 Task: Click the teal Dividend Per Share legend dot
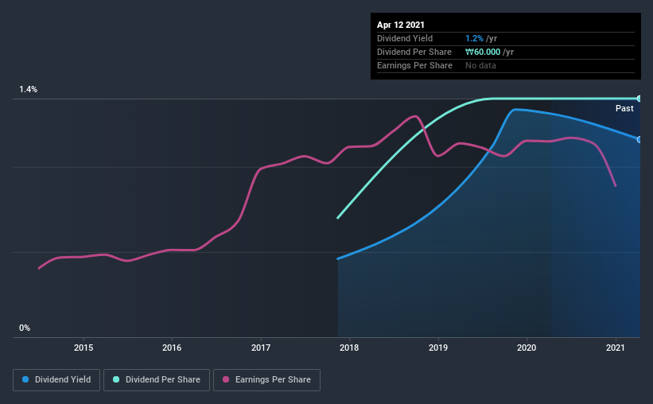(x=116, y=379)
